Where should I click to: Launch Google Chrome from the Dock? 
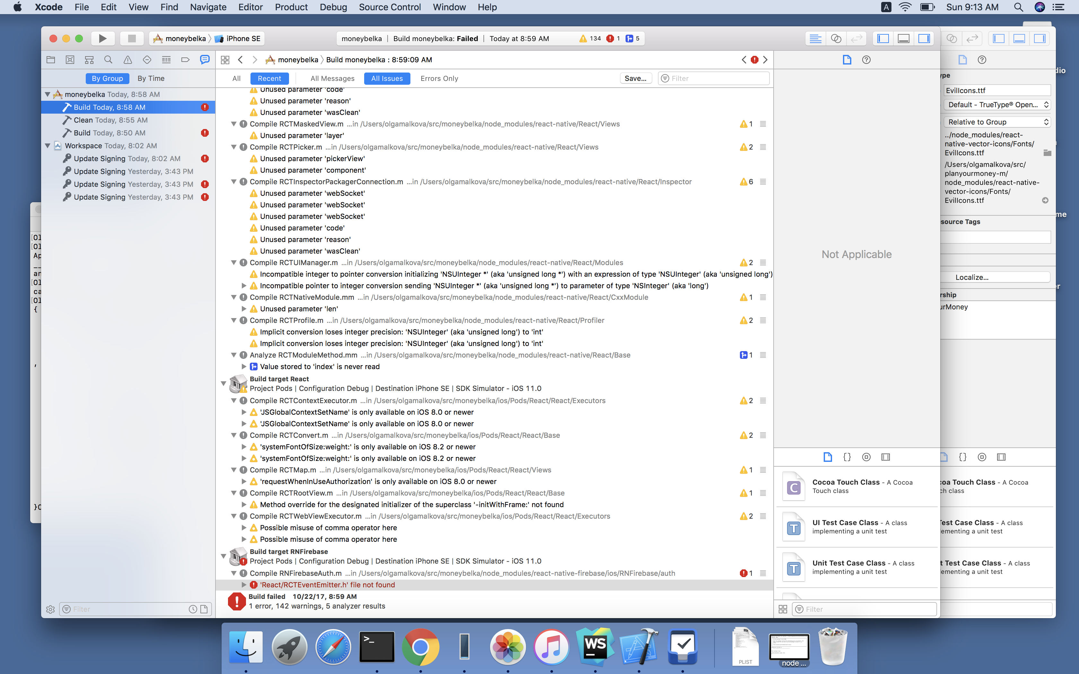click(420, 646)
